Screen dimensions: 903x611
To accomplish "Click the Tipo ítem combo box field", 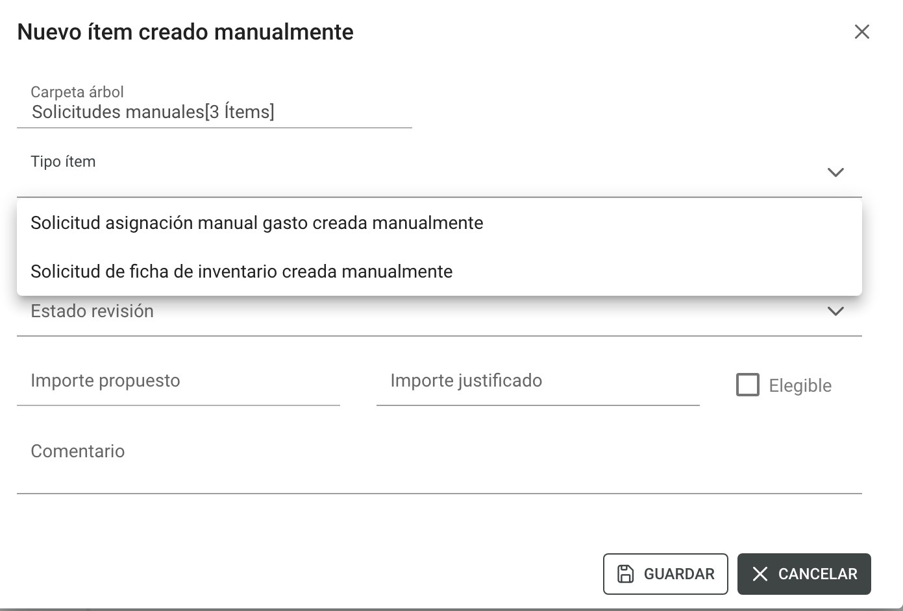I will point(439,173).
